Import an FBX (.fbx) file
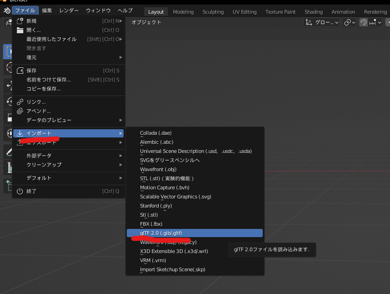The height and width of the screenshot is (294, 390). point(195,224)
